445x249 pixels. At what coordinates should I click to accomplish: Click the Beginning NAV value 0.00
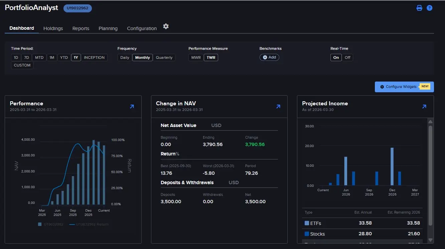click(166, 144)
